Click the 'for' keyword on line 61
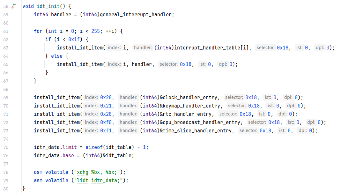Image resolution: width=349 pixels, height=193 pixels. (x=38, y=31)
